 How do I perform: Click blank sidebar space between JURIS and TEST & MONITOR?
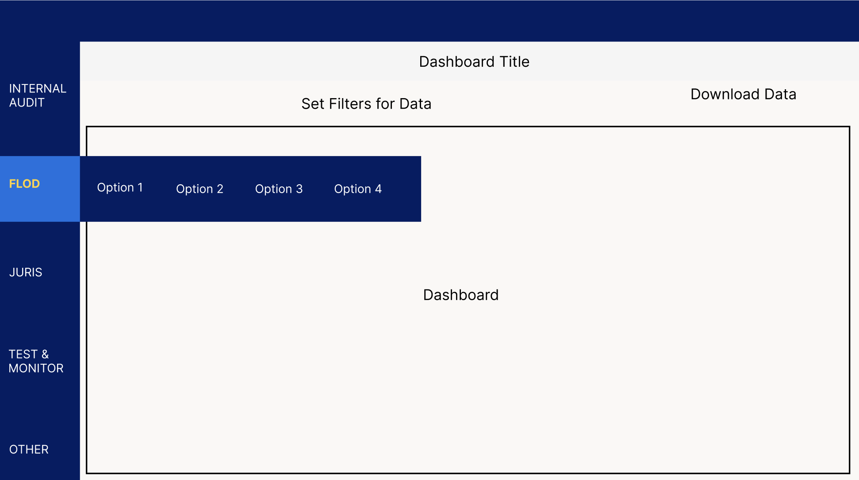click(x=40, y=314)
